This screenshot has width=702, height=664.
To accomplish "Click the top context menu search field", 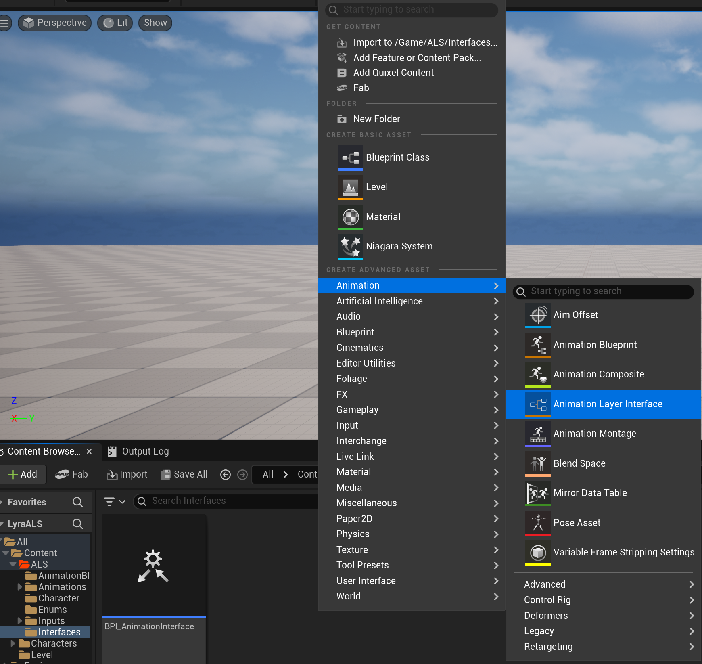I will click(x=412, y=10).
